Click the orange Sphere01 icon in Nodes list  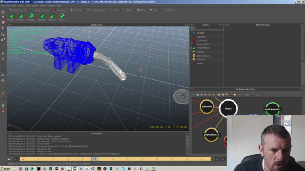[194, 59]
